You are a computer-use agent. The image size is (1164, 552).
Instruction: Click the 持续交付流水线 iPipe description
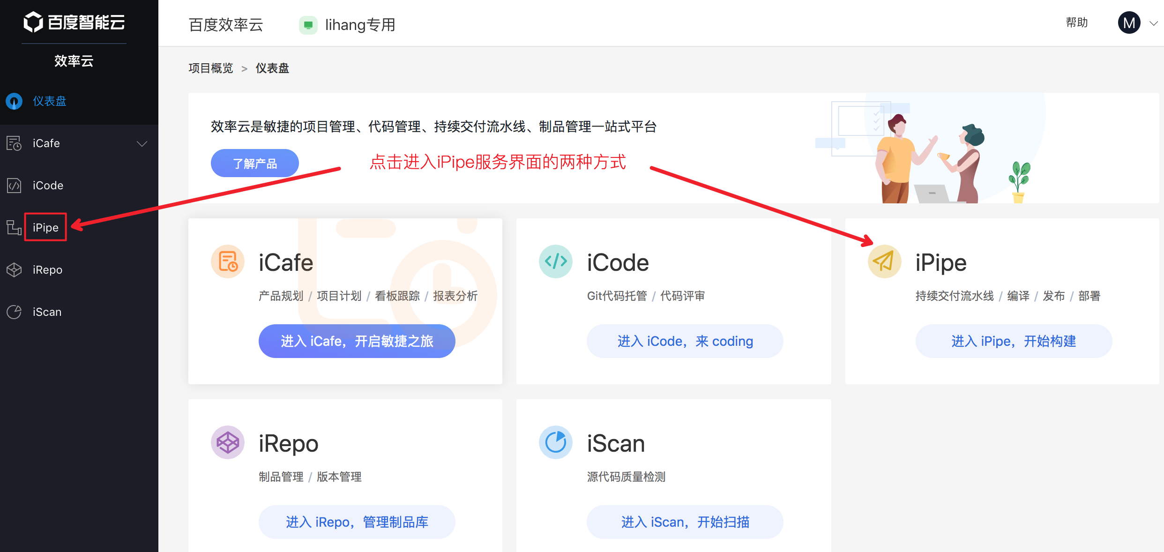pos(1007,296)
